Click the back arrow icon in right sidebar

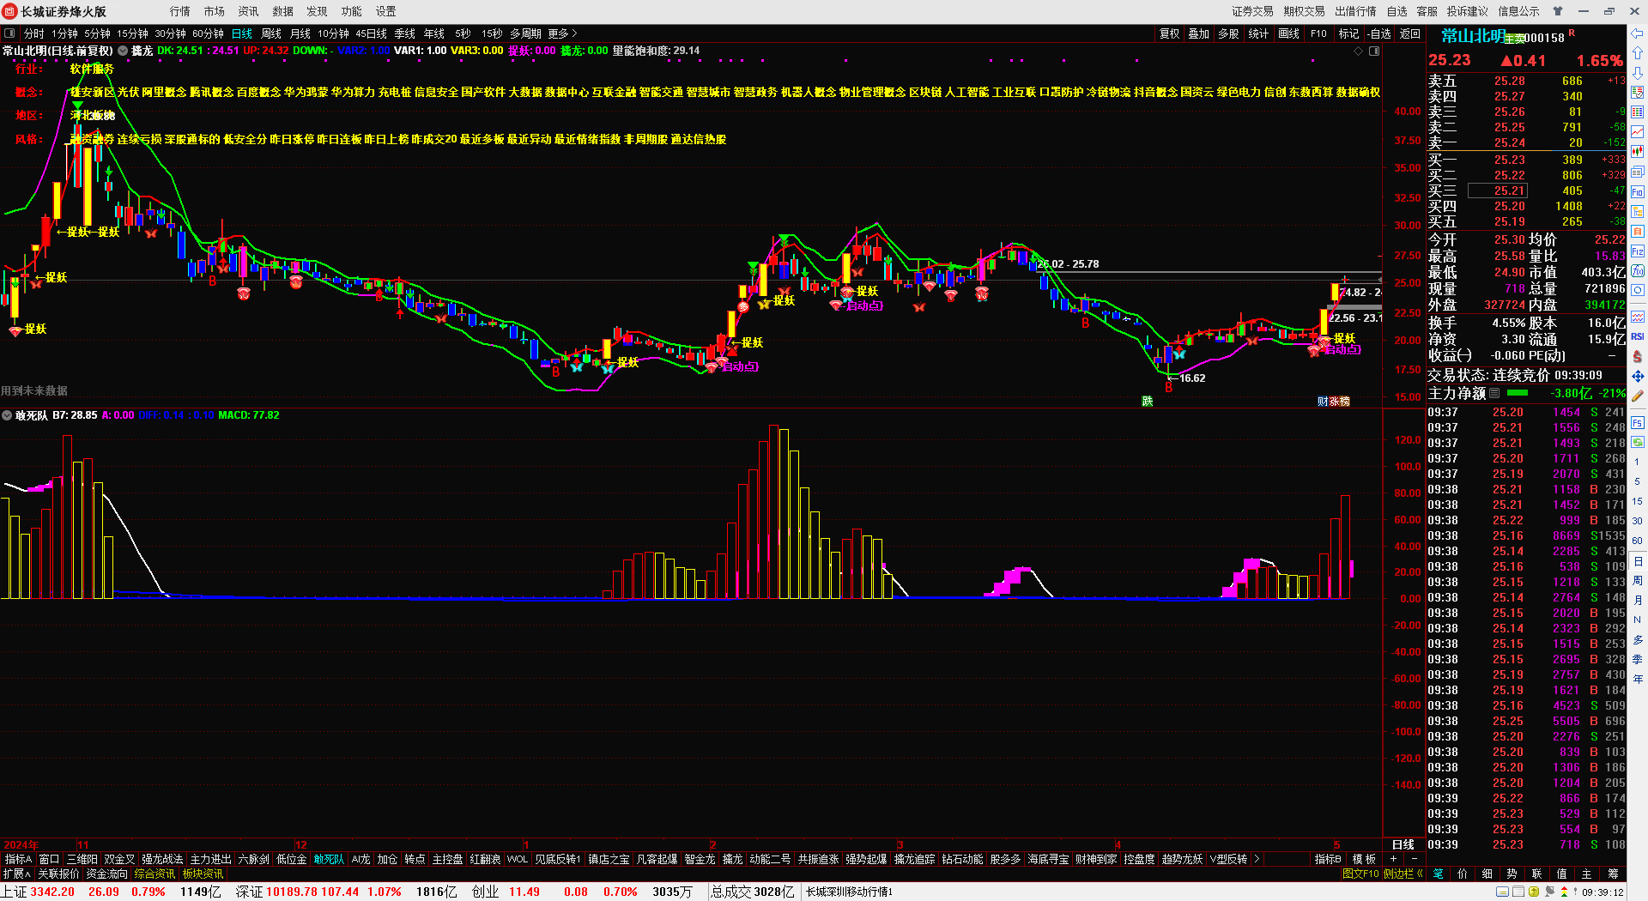click(x=1638, y=33)
